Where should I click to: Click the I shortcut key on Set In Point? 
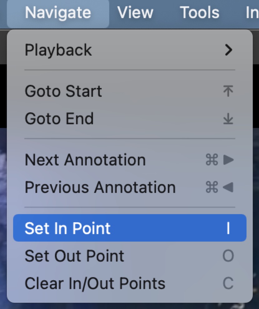tap(228, 228)
